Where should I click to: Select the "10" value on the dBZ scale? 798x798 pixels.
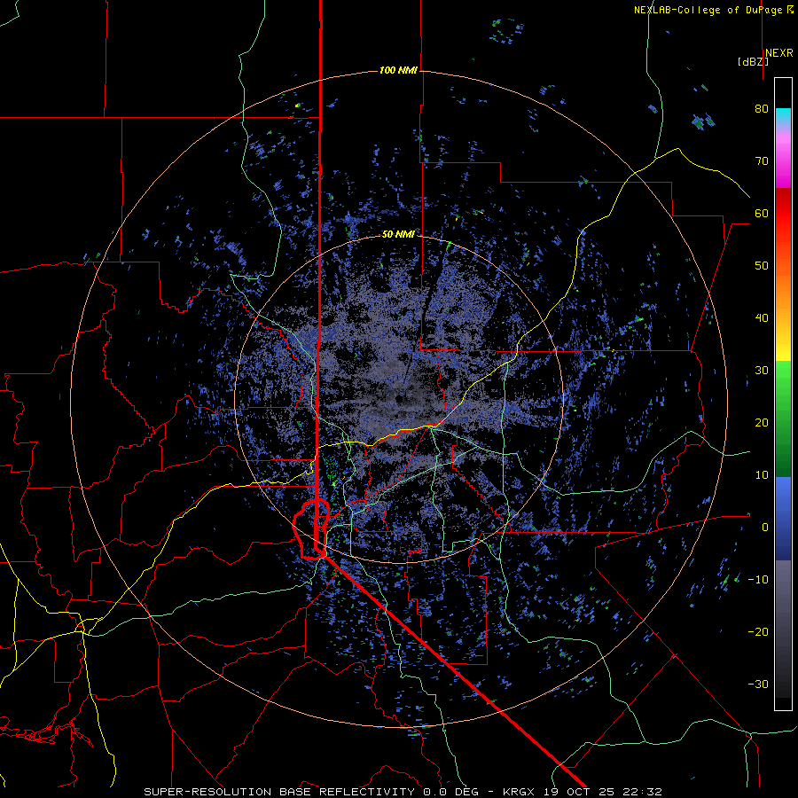(x=762, y=475)
